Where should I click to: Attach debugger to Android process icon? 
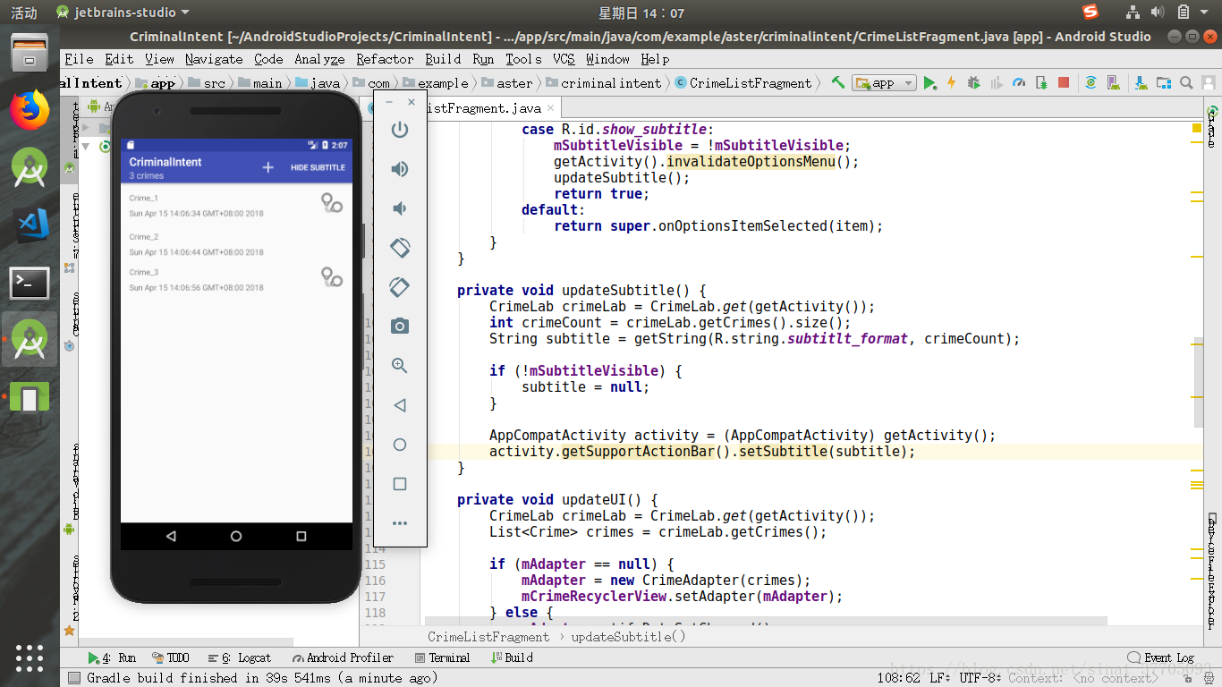pyautogui.click(x=1040, y=82)
